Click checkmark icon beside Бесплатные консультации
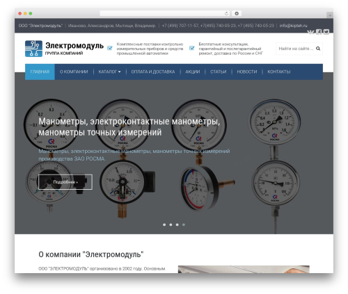 191,48
